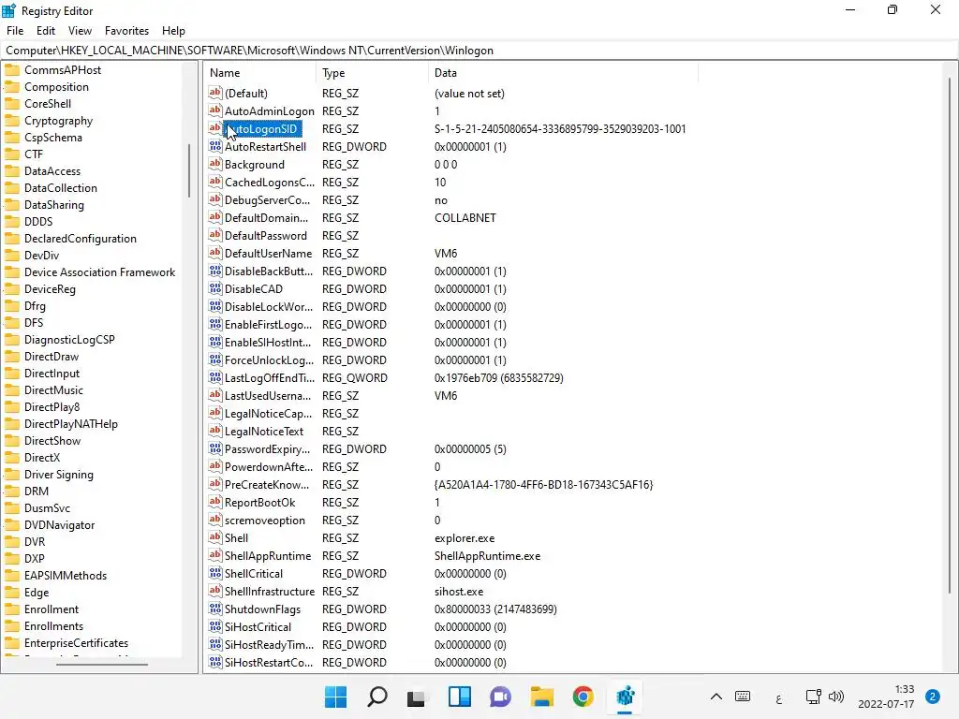Viewport: 959px width, 719px height.
Task: Open the Chat taskbar icon
Action: (500, 697)
